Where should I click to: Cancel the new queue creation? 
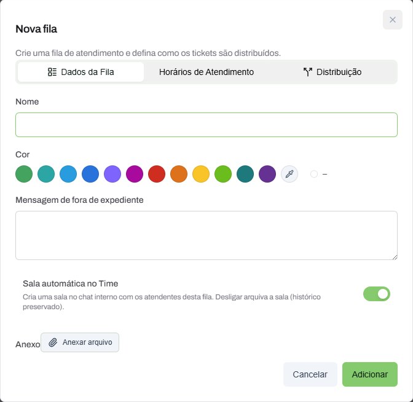point(310,374)
